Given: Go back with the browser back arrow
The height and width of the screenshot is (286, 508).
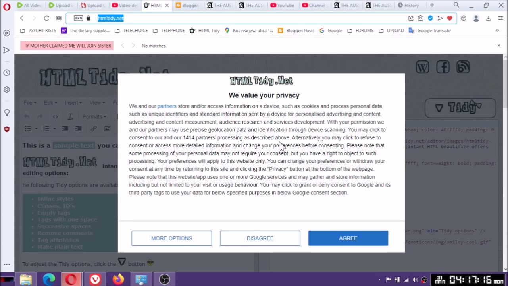Looking at the screenshot, I should [22, 18].
